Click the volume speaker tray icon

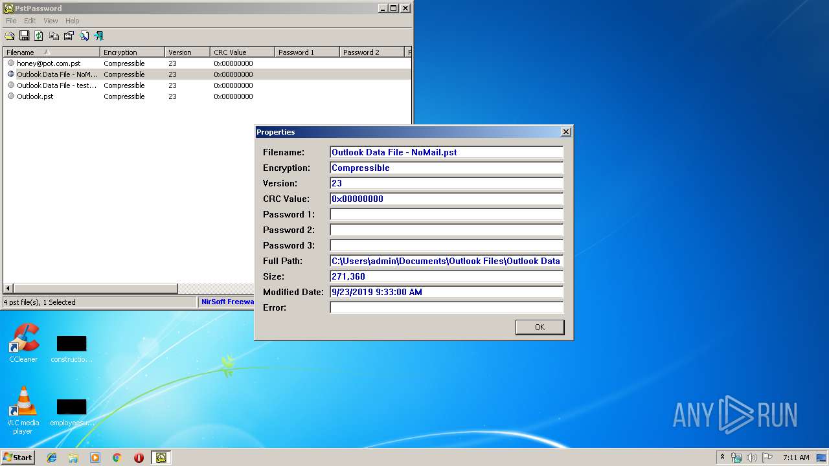point(752,458)
